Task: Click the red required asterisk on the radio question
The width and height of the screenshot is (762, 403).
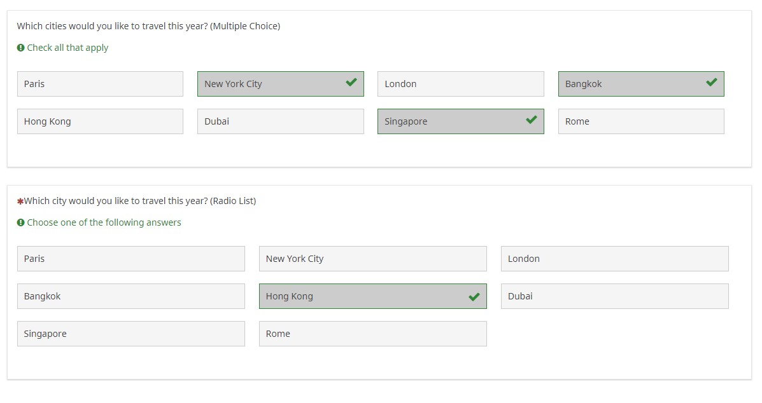Action: (x=19, y=200)
